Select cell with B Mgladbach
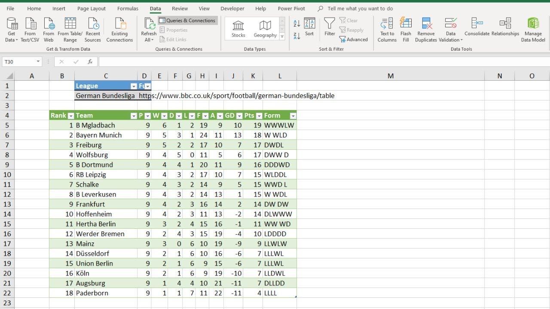 coord(106,125)
